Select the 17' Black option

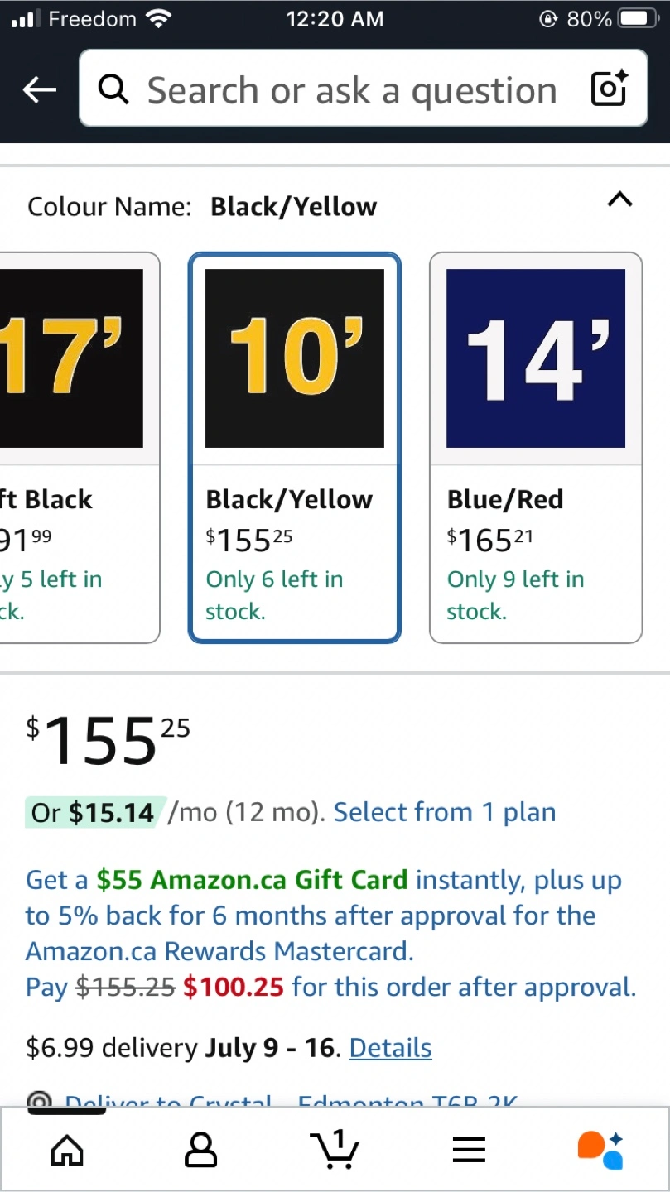pyautogui.click(x=80, y=447)
